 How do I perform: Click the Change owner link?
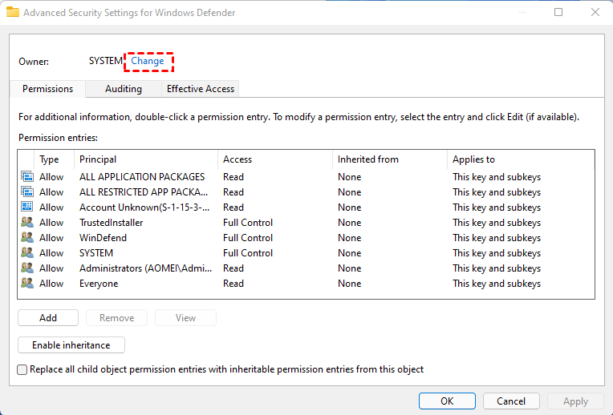148,61
